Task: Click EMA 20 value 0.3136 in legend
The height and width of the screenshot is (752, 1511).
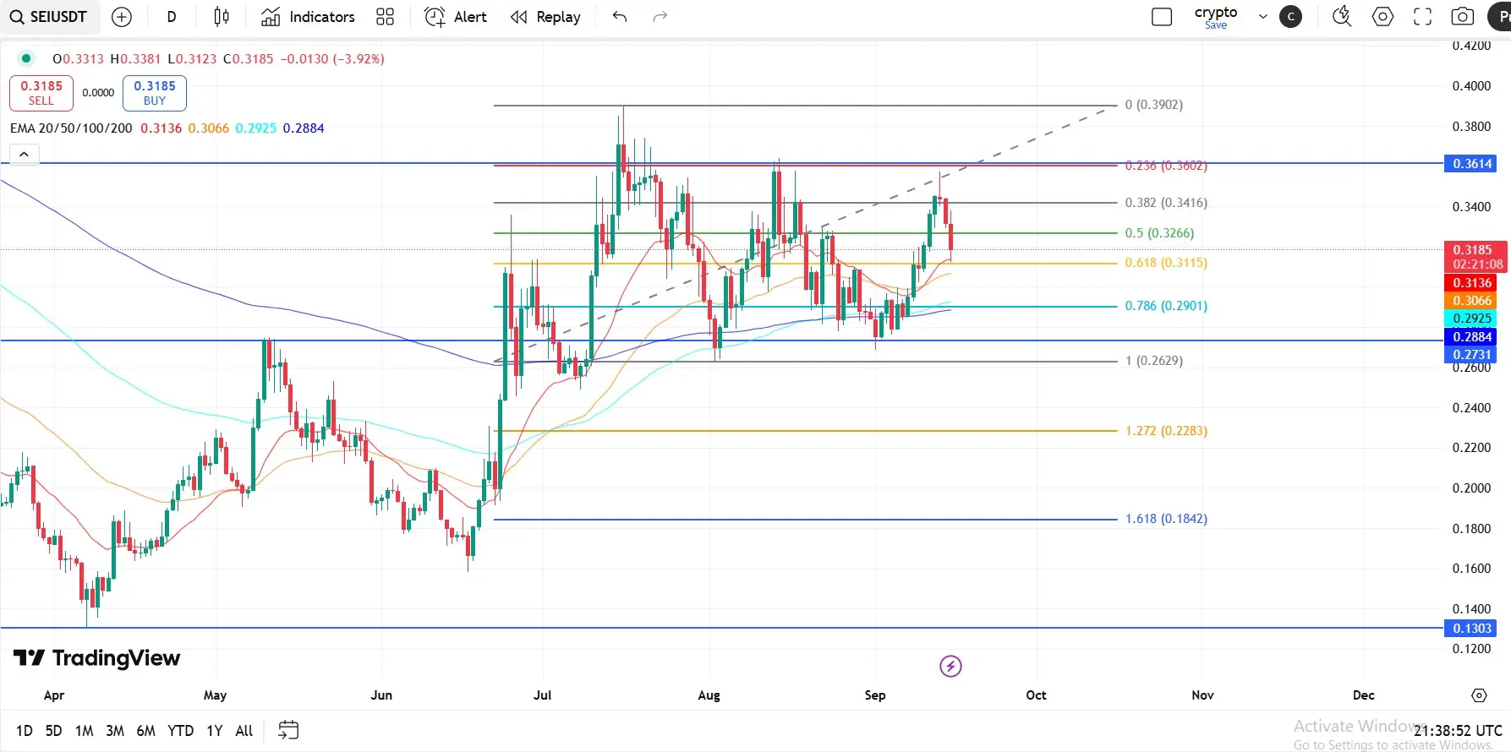Action: coord(161,128)
